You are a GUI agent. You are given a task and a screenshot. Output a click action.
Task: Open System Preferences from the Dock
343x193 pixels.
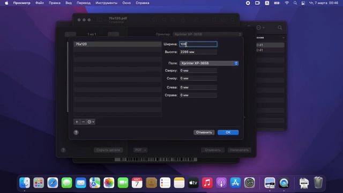tap(249, 183)
